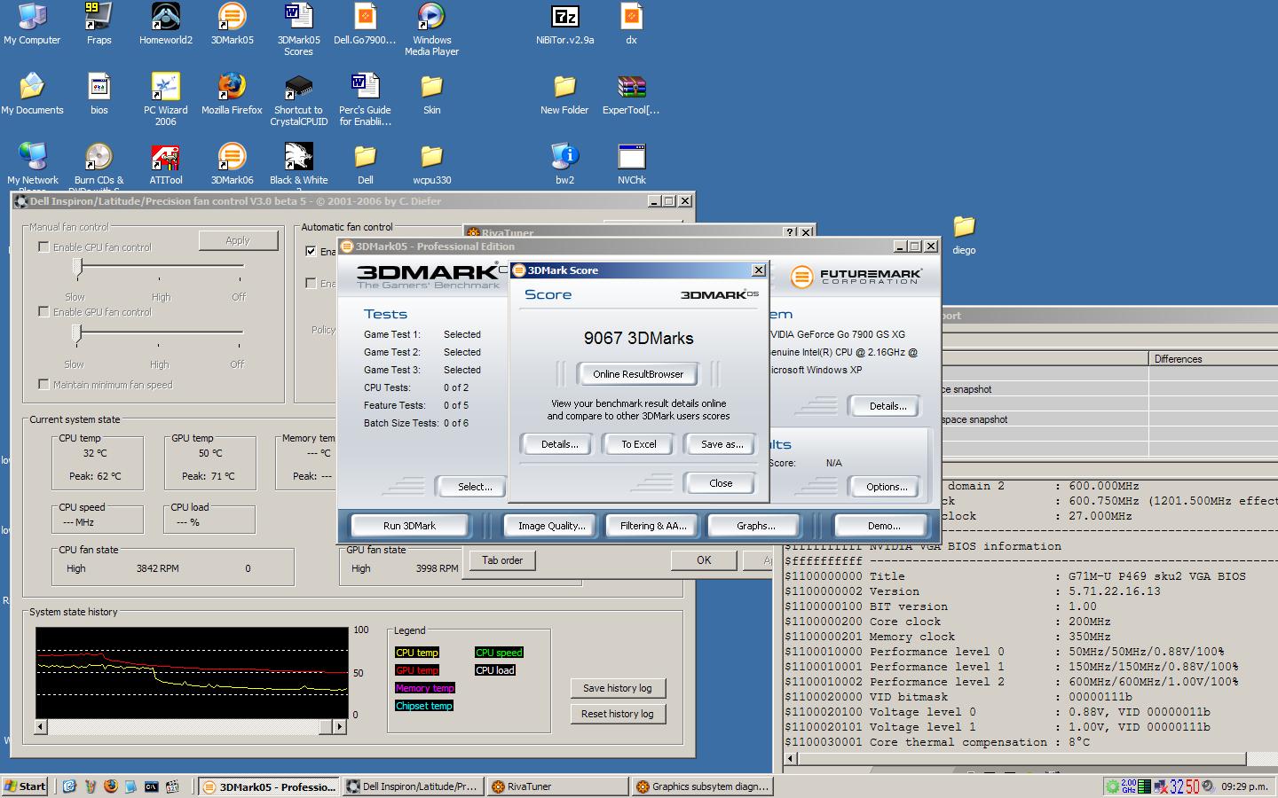Select the Skin folder icon
Viewport: 1278px width, 798px height.
tap(431, 93)
